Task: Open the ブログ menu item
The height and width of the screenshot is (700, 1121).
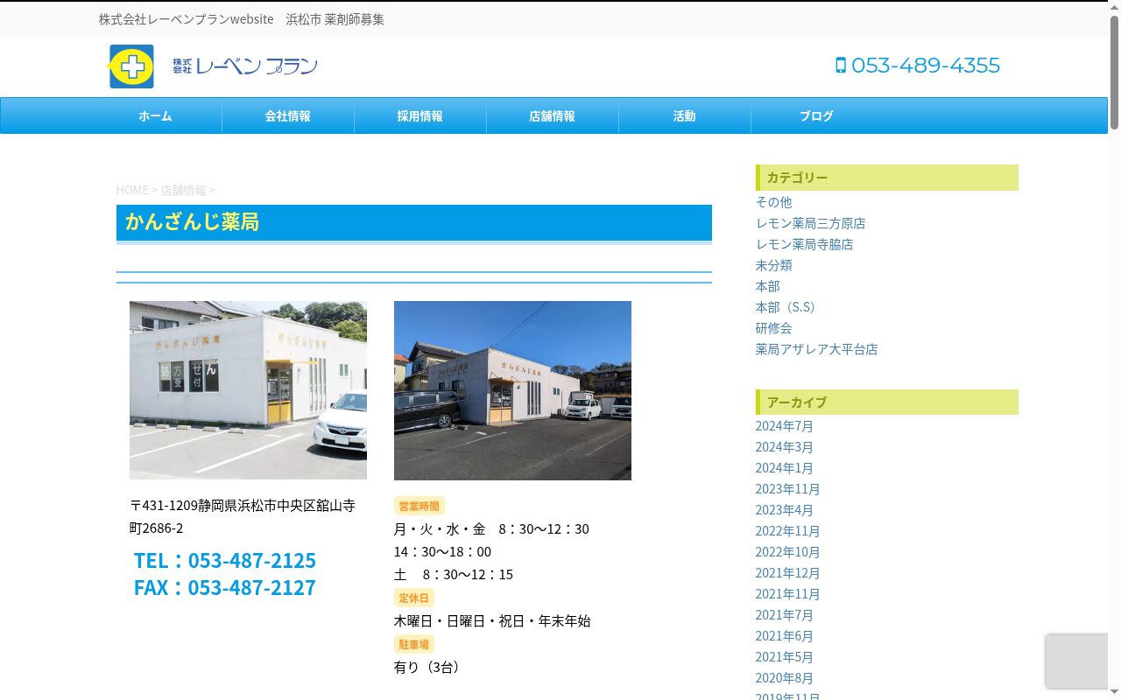Action: coord(816,115)
